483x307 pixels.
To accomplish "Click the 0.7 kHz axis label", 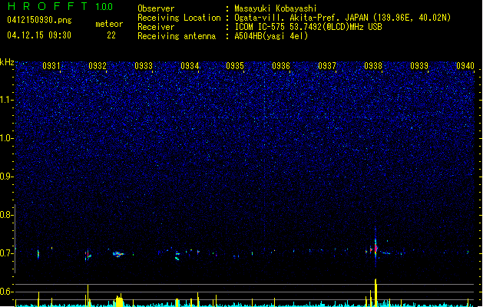I will coord(7,253).
